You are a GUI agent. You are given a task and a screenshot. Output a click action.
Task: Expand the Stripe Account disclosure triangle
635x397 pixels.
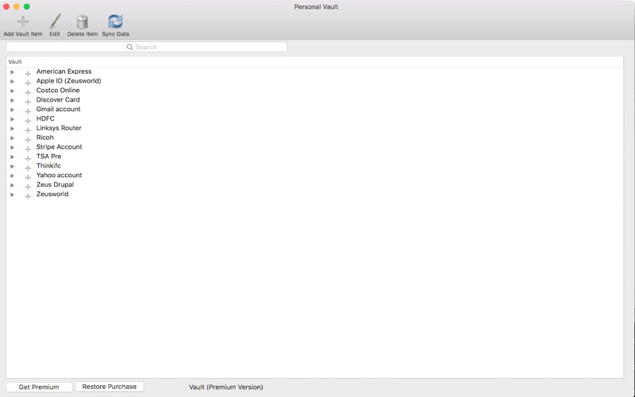12,148
